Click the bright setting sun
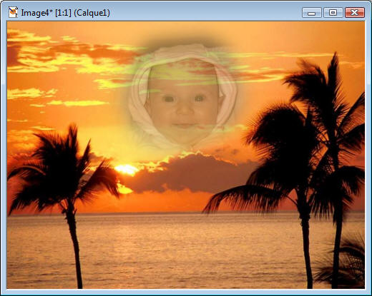 (x=127, y=170)
